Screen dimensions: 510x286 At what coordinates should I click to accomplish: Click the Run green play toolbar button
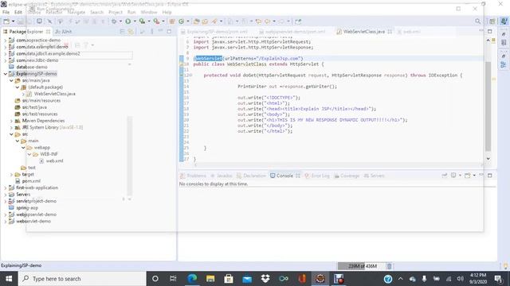(128, 21)
